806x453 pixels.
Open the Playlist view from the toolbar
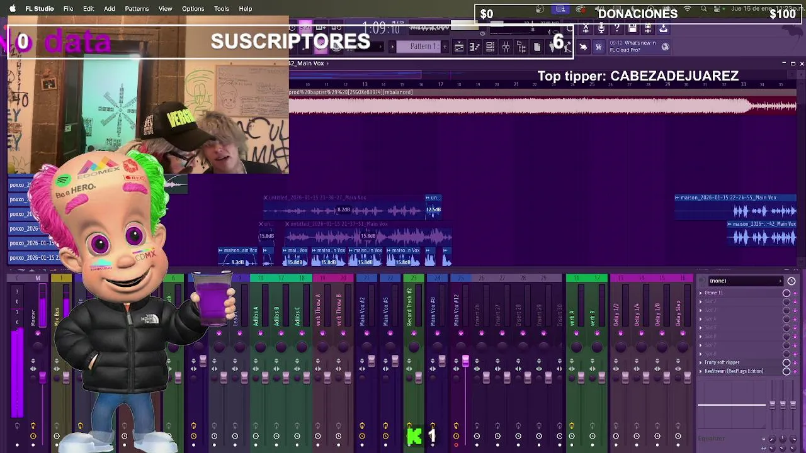(459, 47)
